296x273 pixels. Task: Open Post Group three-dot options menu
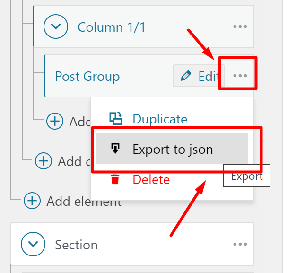240,76
